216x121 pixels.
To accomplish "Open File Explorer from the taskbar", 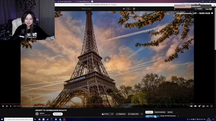I will [x=39, y=119].
